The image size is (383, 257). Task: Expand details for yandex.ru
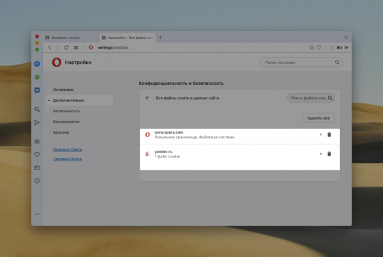coord(320,154)
